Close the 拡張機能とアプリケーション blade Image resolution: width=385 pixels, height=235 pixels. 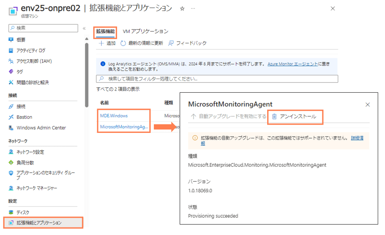pyautogui.click(x=333, y=9)
